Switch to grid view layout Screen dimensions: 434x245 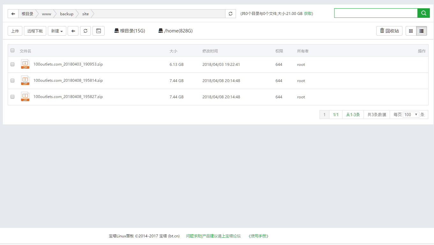(x=410, y=31)
